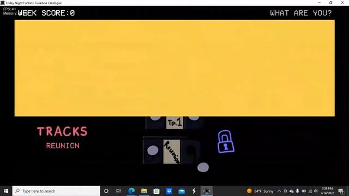The image size is (349, 196).
Task: Launch Microsoft Edge from the taskbar
Action: 131,191
